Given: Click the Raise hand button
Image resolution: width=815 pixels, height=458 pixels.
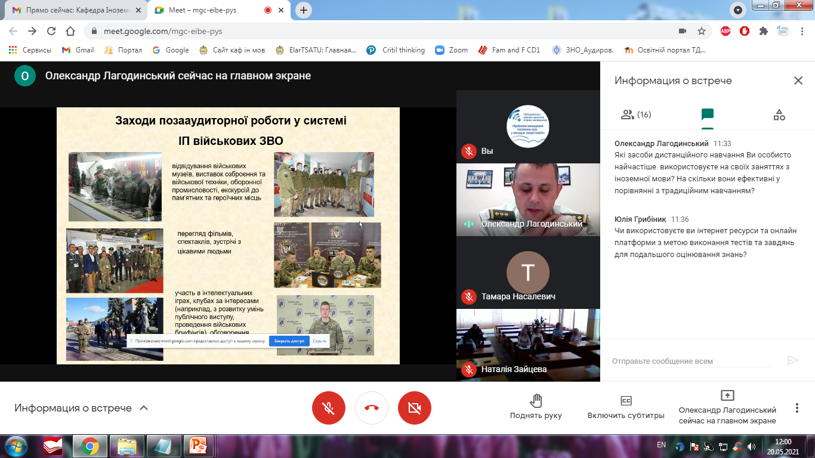Looking at the screenshot, I should 536,407.
